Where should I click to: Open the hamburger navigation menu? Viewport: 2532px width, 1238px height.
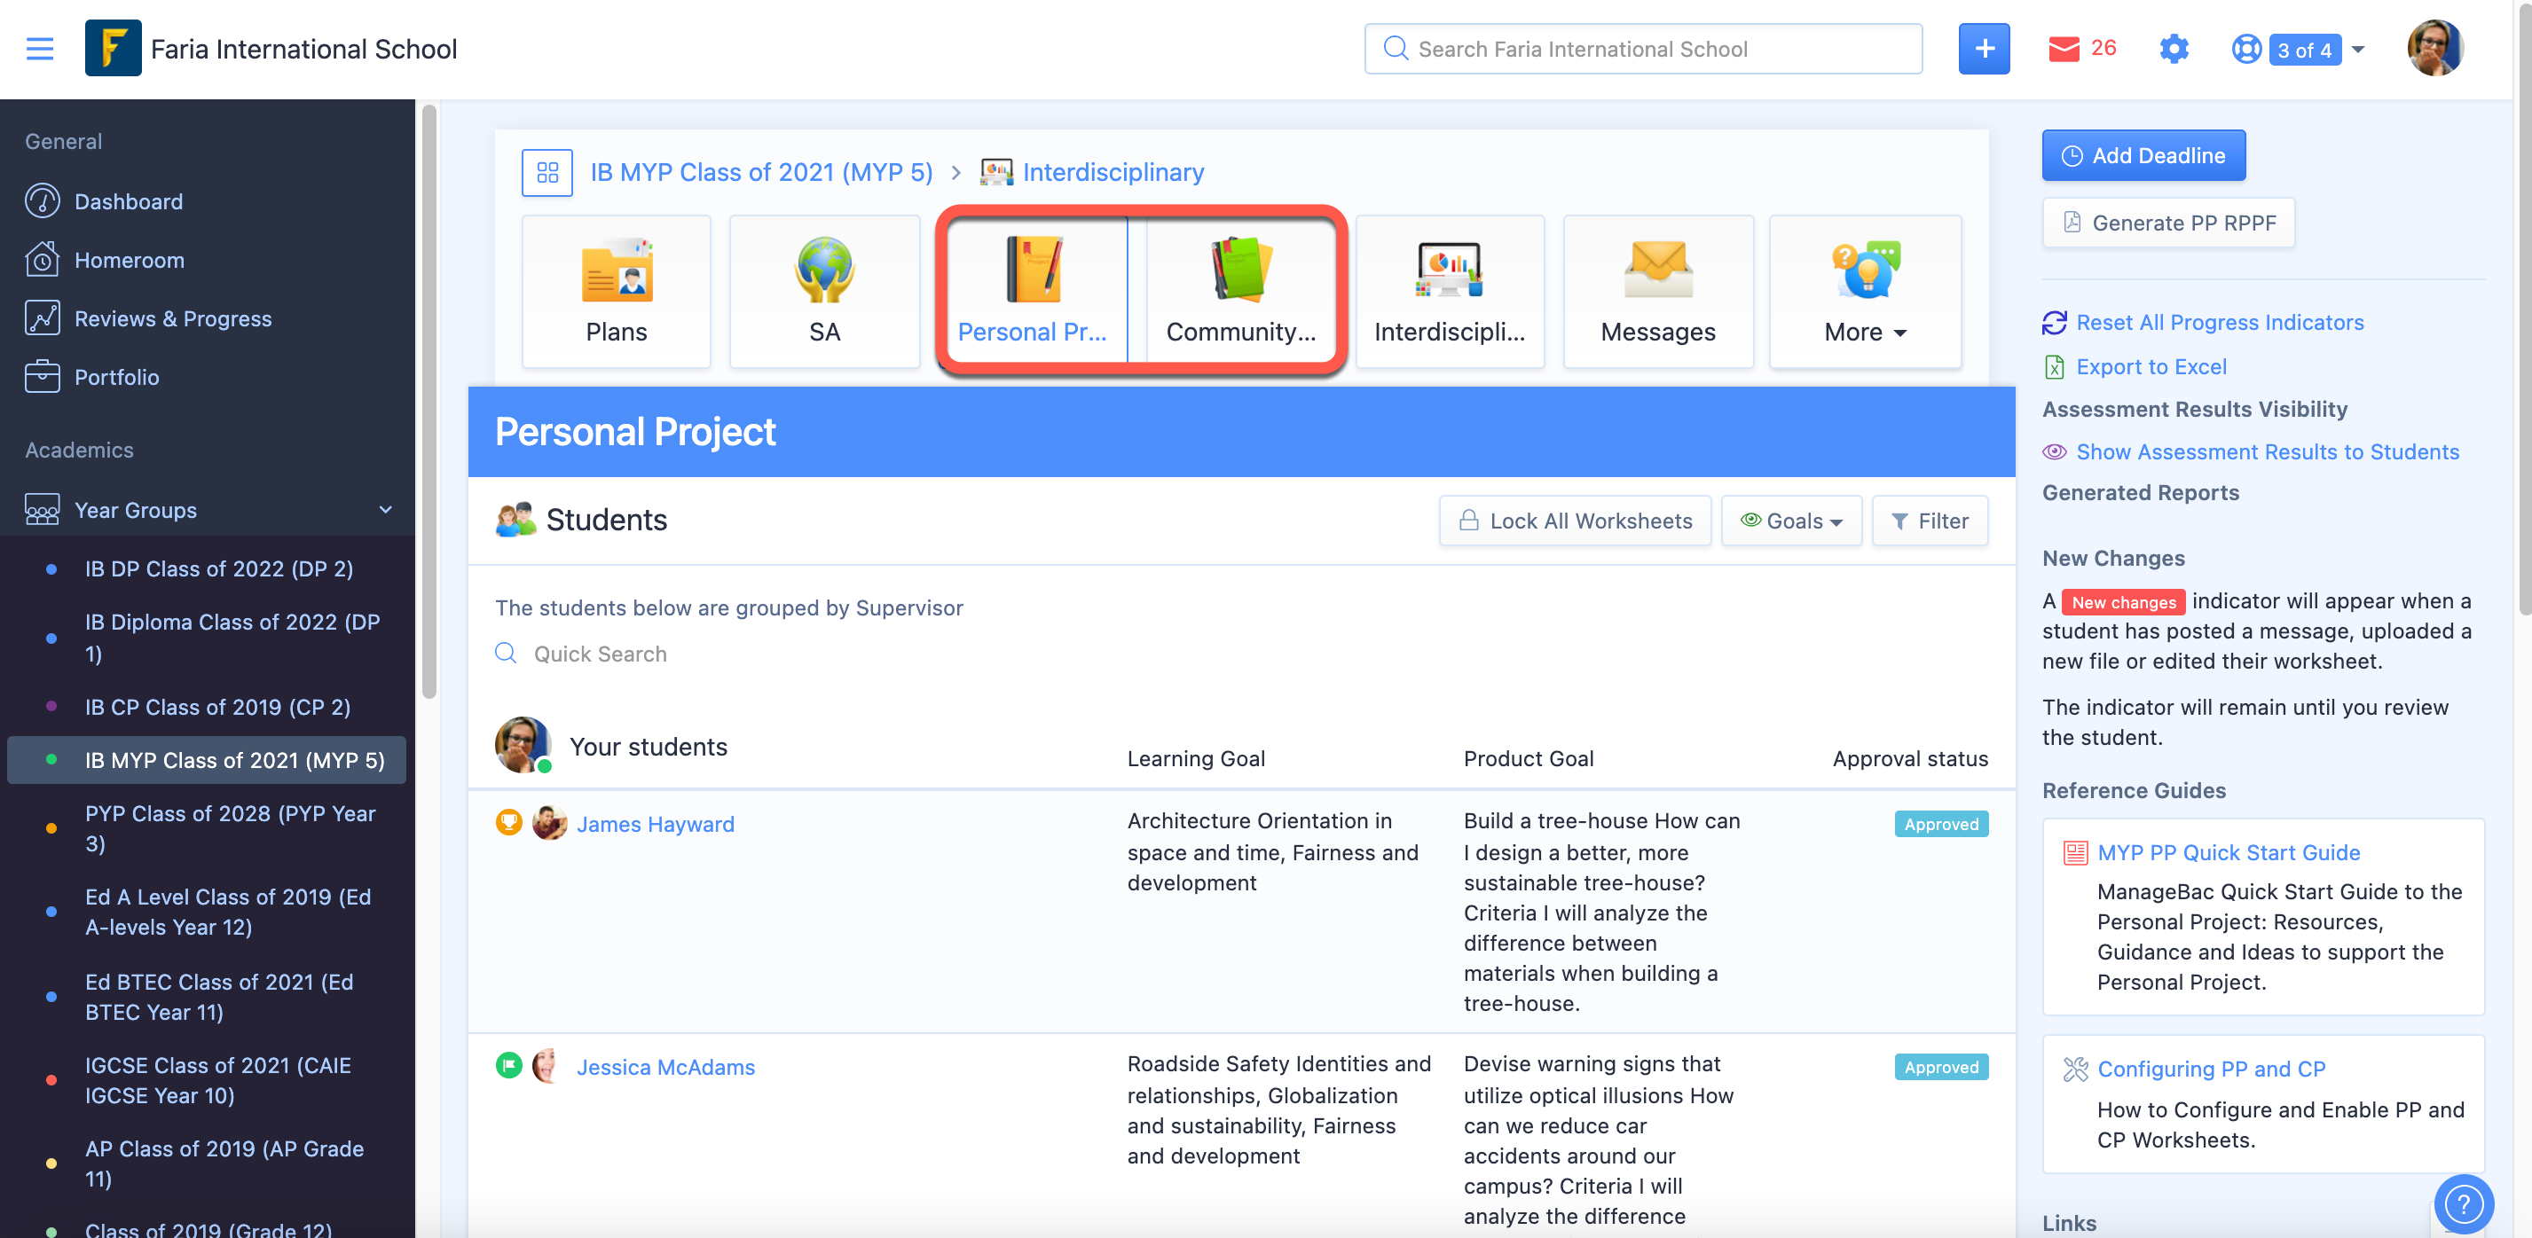pyautogui.click(x=39, y=48)
